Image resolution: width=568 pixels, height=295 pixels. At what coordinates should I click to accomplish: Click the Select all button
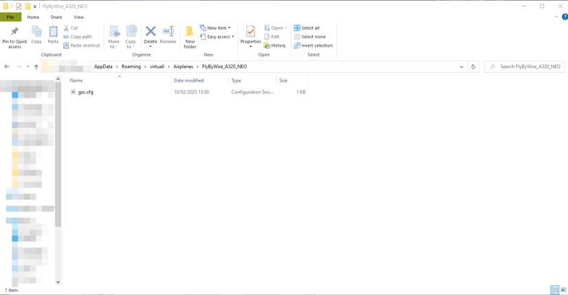307,28
